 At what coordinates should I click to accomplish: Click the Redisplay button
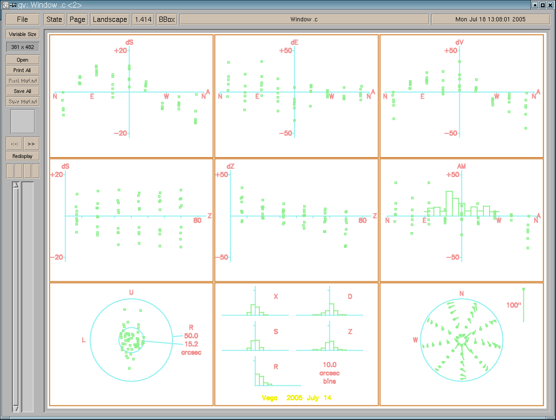click(23, 156)
